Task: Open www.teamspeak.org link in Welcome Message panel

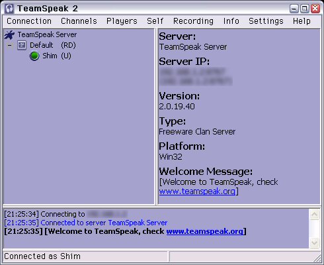Action: [x=197, y=191]
